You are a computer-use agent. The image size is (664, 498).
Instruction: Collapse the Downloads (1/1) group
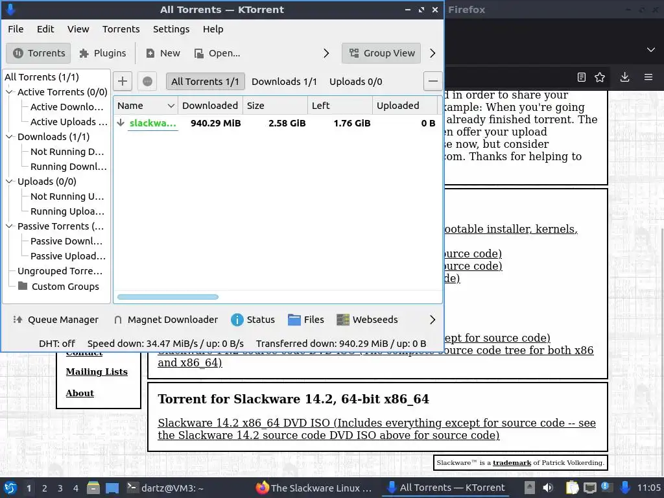(9, 136)
